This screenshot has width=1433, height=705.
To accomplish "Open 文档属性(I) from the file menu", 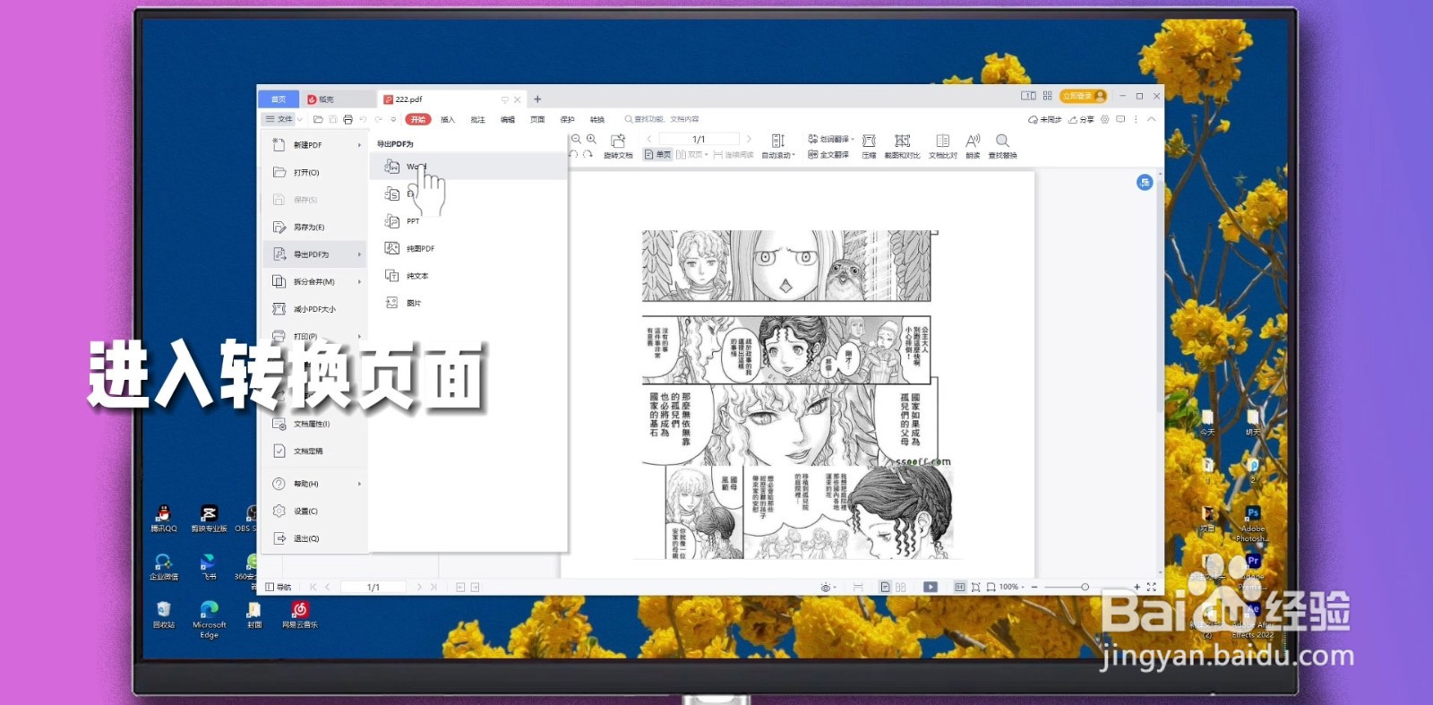I will coord(315,424).
